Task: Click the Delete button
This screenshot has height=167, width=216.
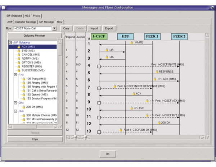Action: click(80, 28)
